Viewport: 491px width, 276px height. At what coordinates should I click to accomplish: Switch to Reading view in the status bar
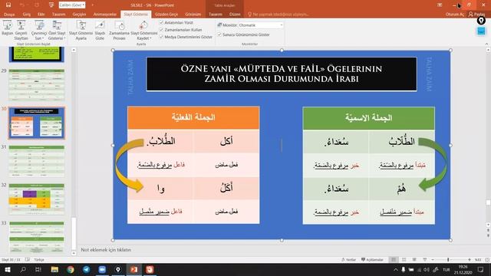click(414, 260)
